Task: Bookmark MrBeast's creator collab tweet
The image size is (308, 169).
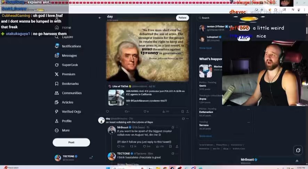Action: click(x=170, y=146)
